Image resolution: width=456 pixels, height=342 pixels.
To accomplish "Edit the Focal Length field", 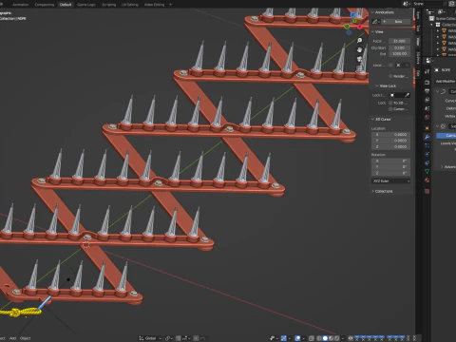I will point(400,41).
